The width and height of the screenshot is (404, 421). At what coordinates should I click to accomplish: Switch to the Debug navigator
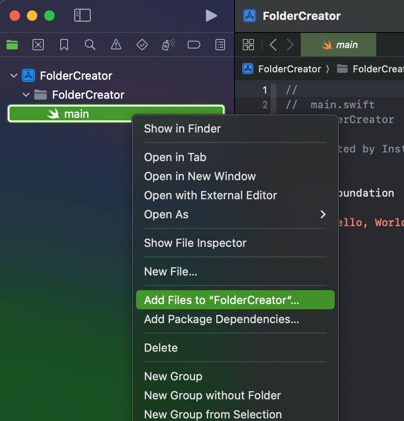tap(168, 45)
